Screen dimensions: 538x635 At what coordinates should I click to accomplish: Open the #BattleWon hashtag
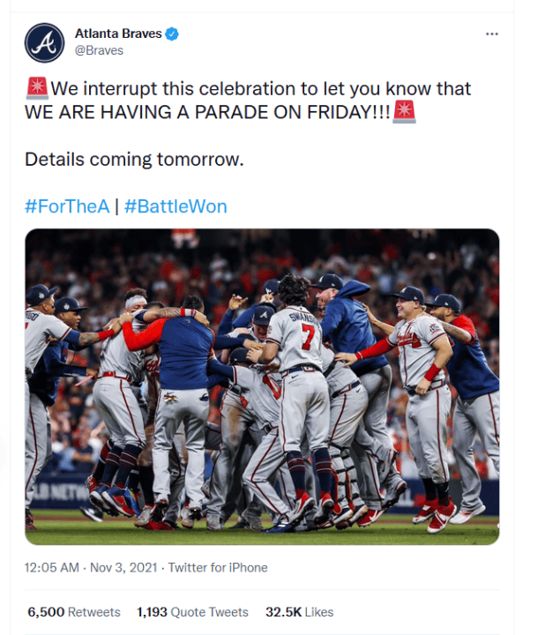176,206
